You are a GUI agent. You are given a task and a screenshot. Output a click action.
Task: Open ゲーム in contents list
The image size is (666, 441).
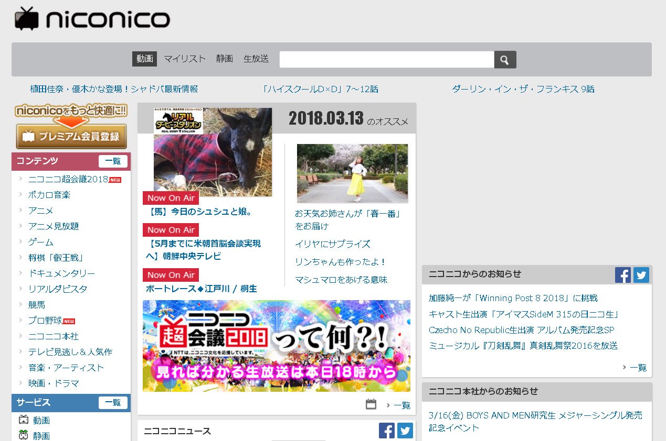41,242
